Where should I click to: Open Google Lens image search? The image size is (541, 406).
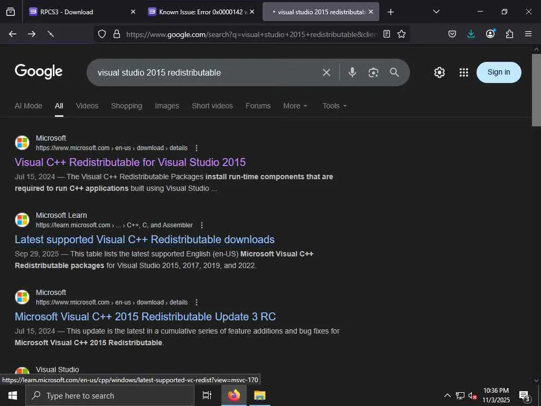374,72
